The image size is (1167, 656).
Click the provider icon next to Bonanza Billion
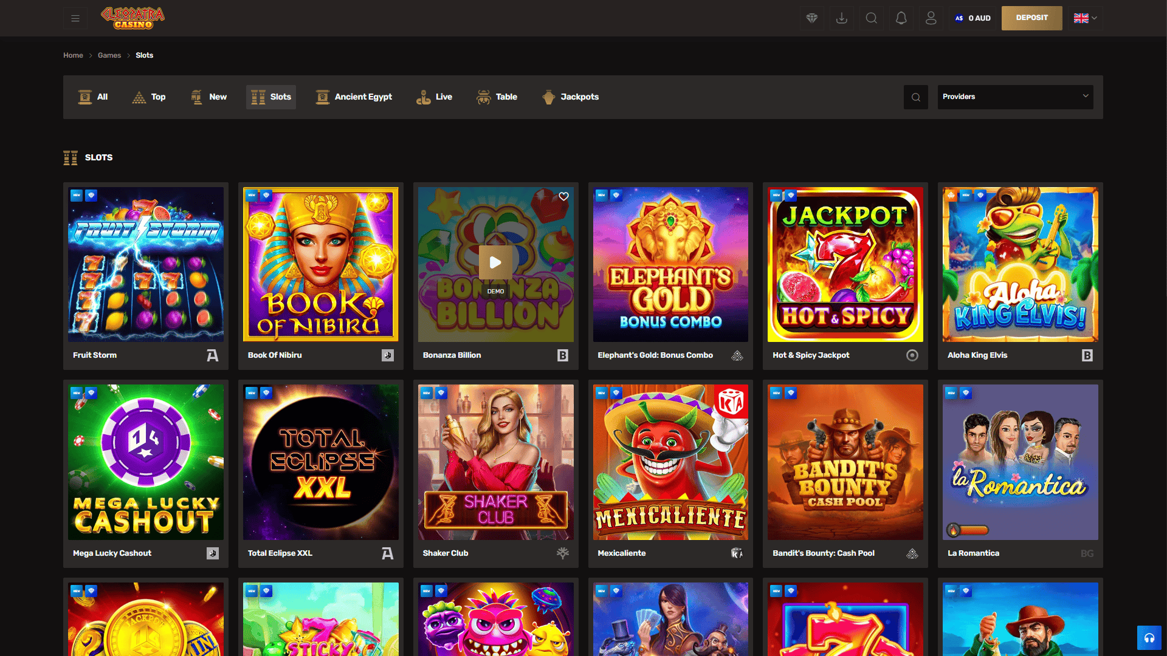[x=562, y=355]
